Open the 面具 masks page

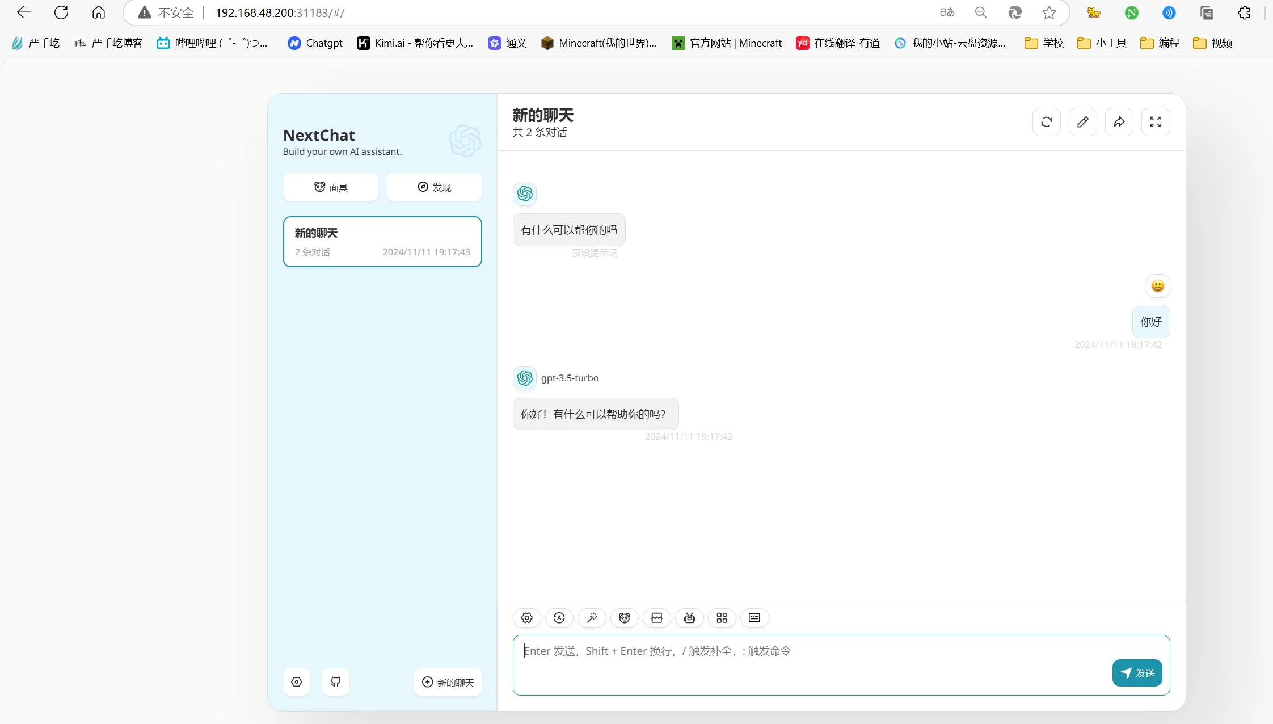tap(330, 187)
